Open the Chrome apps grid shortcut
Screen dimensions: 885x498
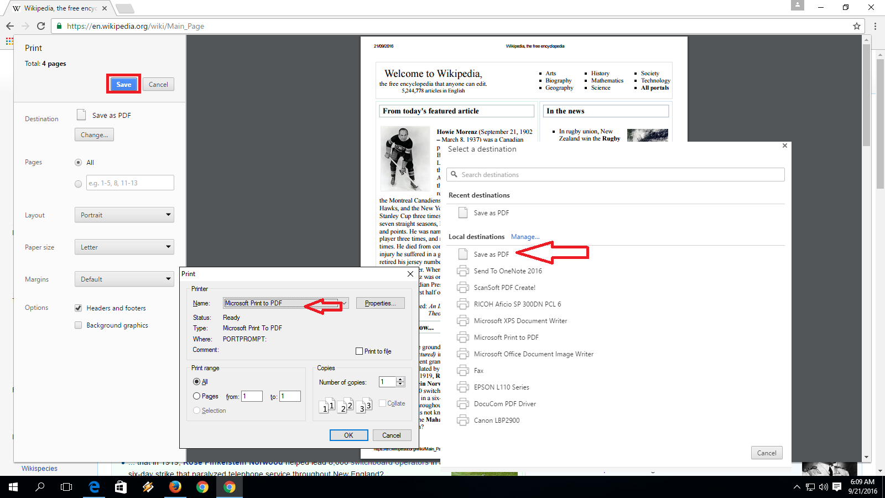tap(9, 41)
